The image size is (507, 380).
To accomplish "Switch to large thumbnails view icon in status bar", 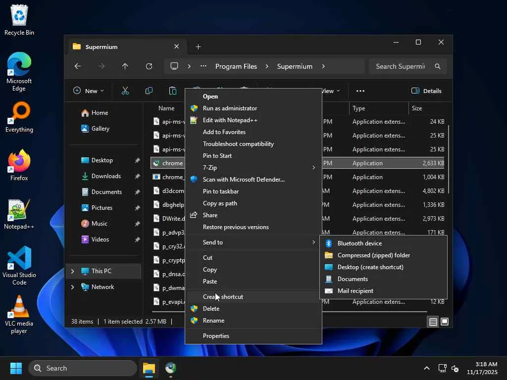I will point(445,322).
